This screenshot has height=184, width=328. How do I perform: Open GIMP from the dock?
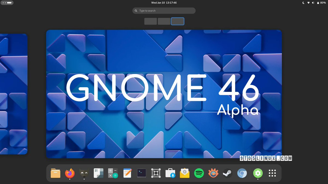(84, 173)
